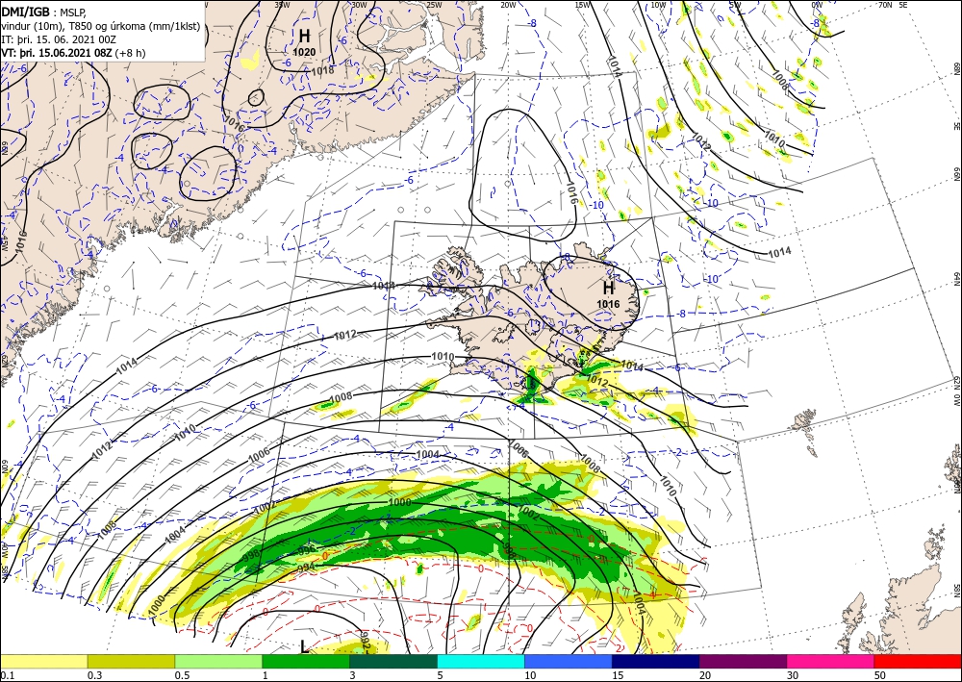The height and width of the screenshot is (682, 962).
Task: Click the 'VT: þri. 15.06.2021 08Z (+8 h)' line
Action: coord(74,53)
